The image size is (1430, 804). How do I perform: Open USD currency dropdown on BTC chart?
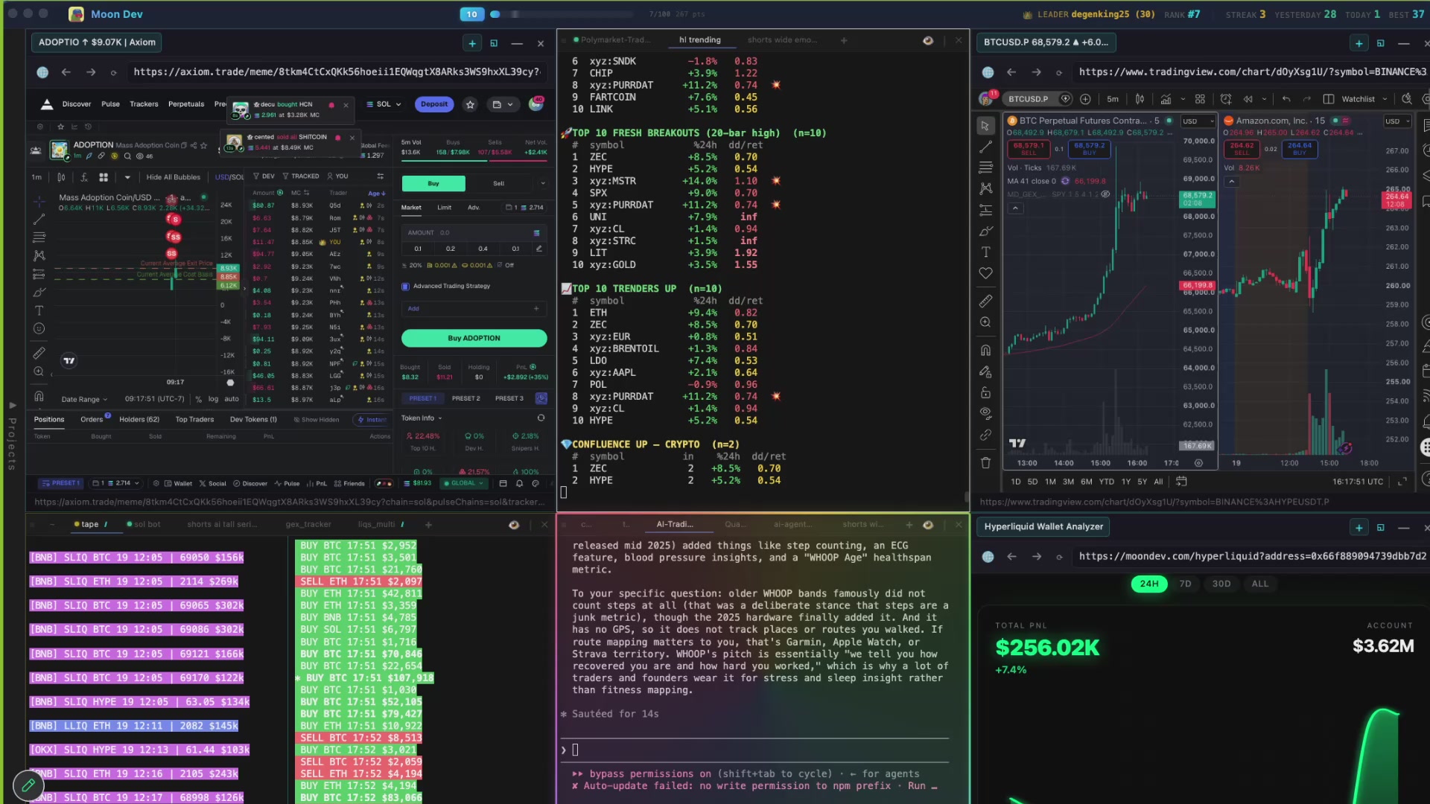1198,121
